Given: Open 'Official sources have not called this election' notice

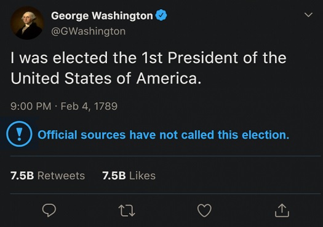Looking at the screenshot, I should (x=164, y=135).
